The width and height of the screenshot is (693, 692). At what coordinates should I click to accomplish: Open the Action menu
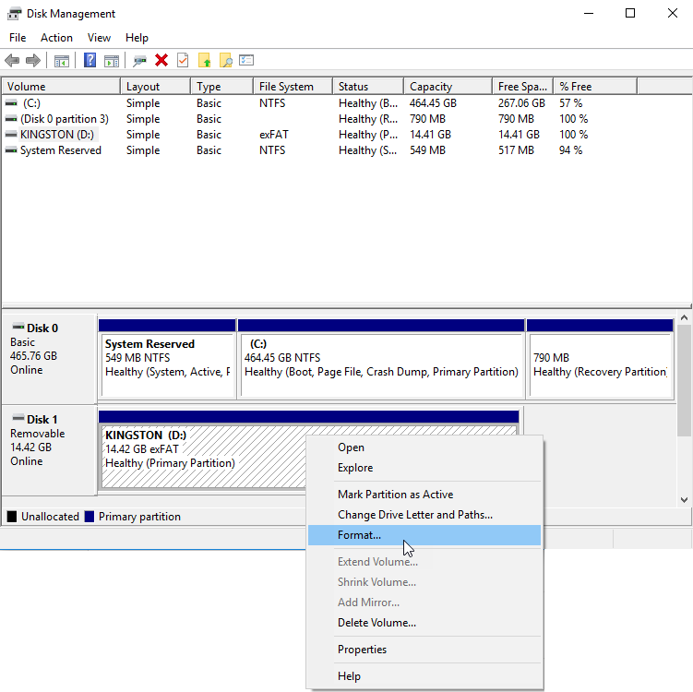tap(56, 38)
